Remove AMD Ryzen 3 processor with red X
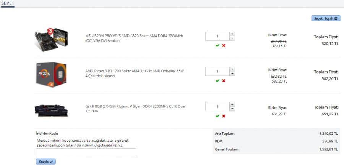Viewport: 344px width, 168px height. (224, 80)
